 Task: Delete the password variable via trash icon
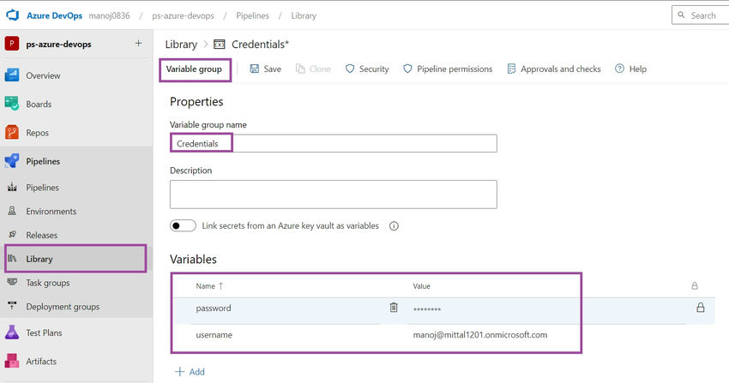[394, 308]
